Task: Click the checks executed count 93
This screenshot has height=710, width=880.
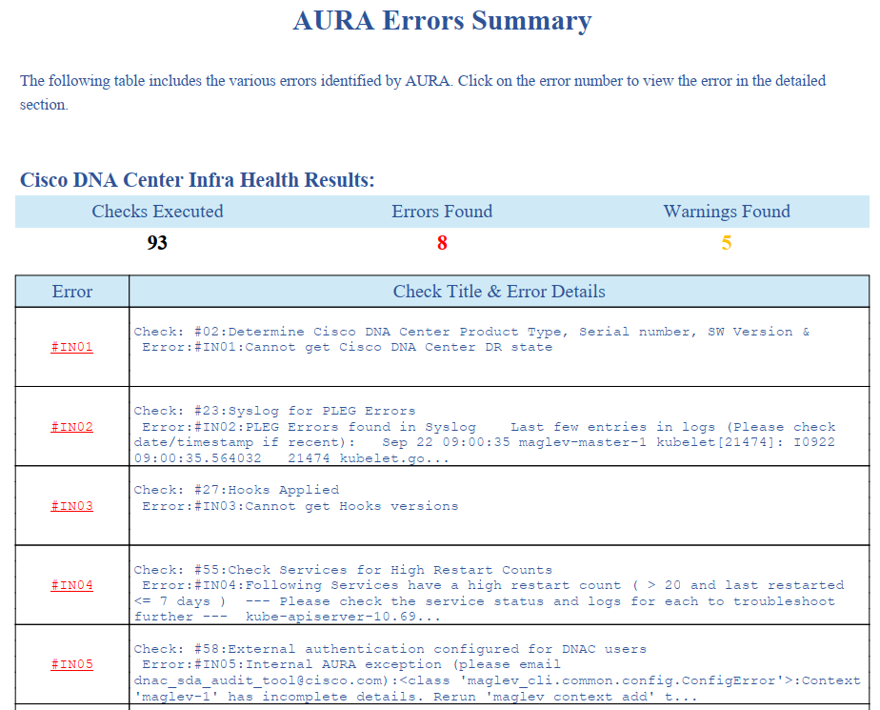Action: coord(157,243)
